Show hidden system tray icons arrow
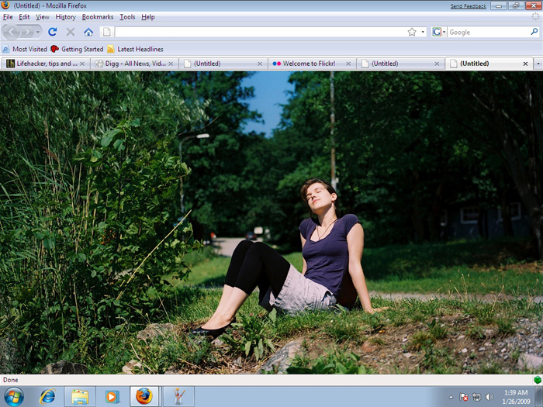This screenshot has height=407, width=543. coord(451,397)
